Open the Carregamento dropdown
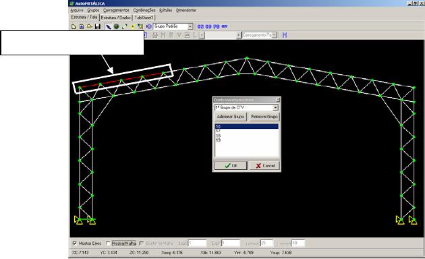Image resolution: width=425 pixels, height=259 pixels. click(275, 35)
